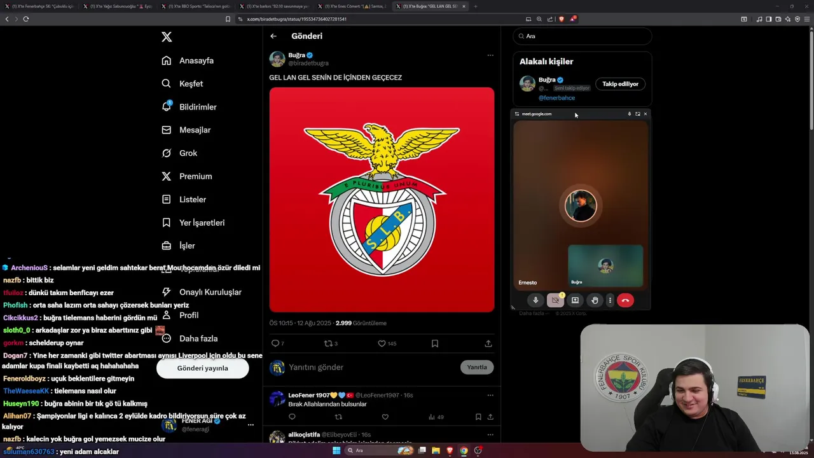
Task: Open a new browser tab
Action: (x=475, y=6)
